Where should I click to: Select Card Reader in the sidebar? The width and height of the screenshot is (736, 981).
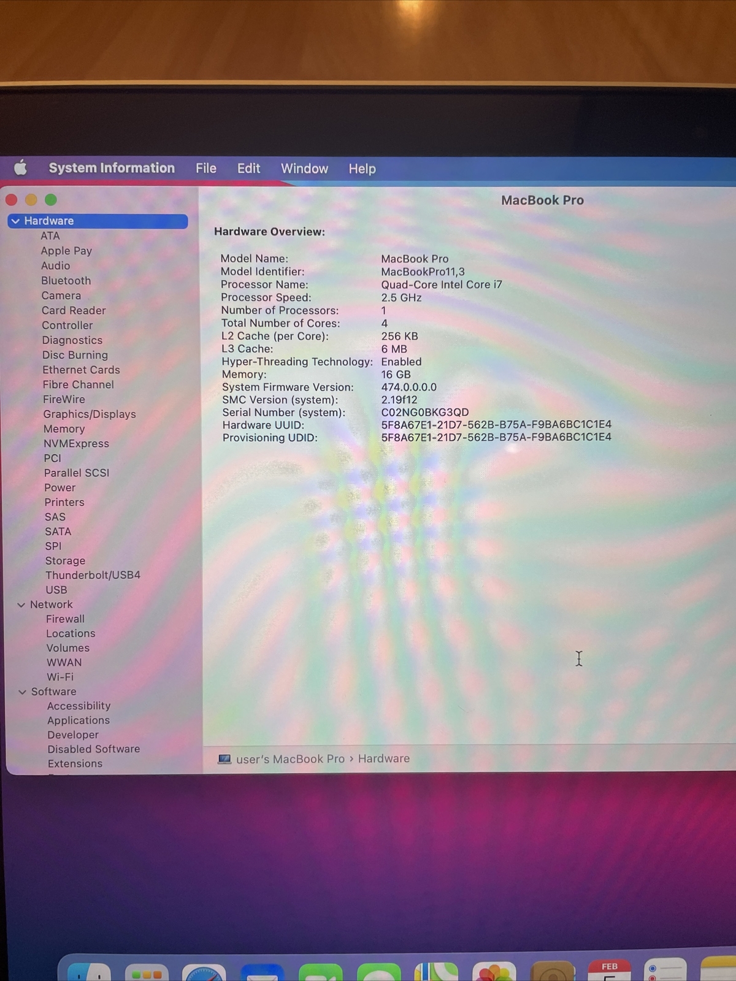[x=74, y=310]
